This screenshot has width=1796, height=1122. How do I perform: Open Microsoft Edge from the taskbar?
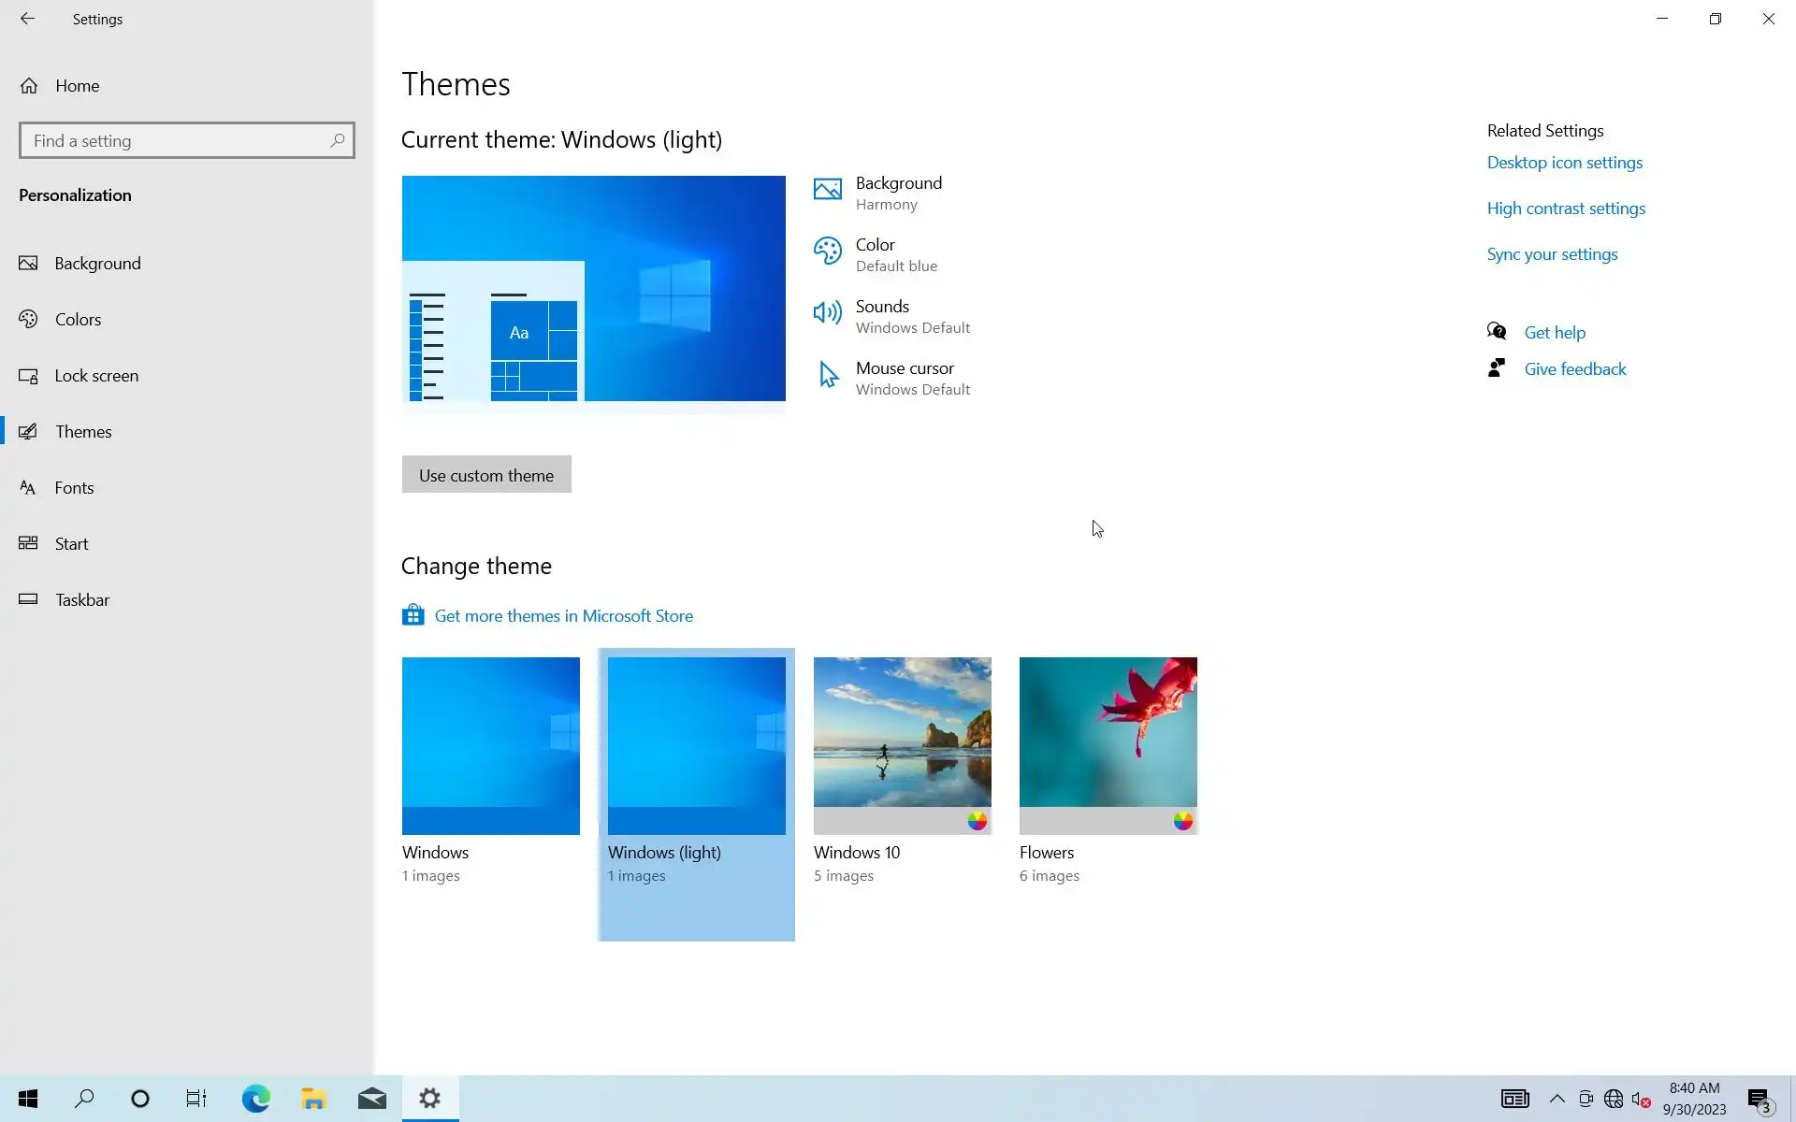(x=255, y=1099)
